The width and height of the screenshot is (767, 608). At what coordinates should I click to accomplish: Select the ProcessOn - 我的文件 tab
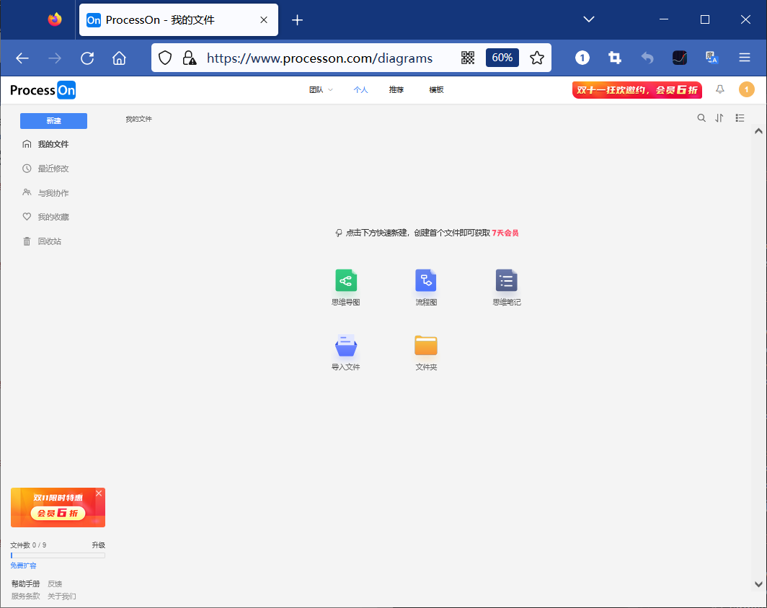click(179, 20)
